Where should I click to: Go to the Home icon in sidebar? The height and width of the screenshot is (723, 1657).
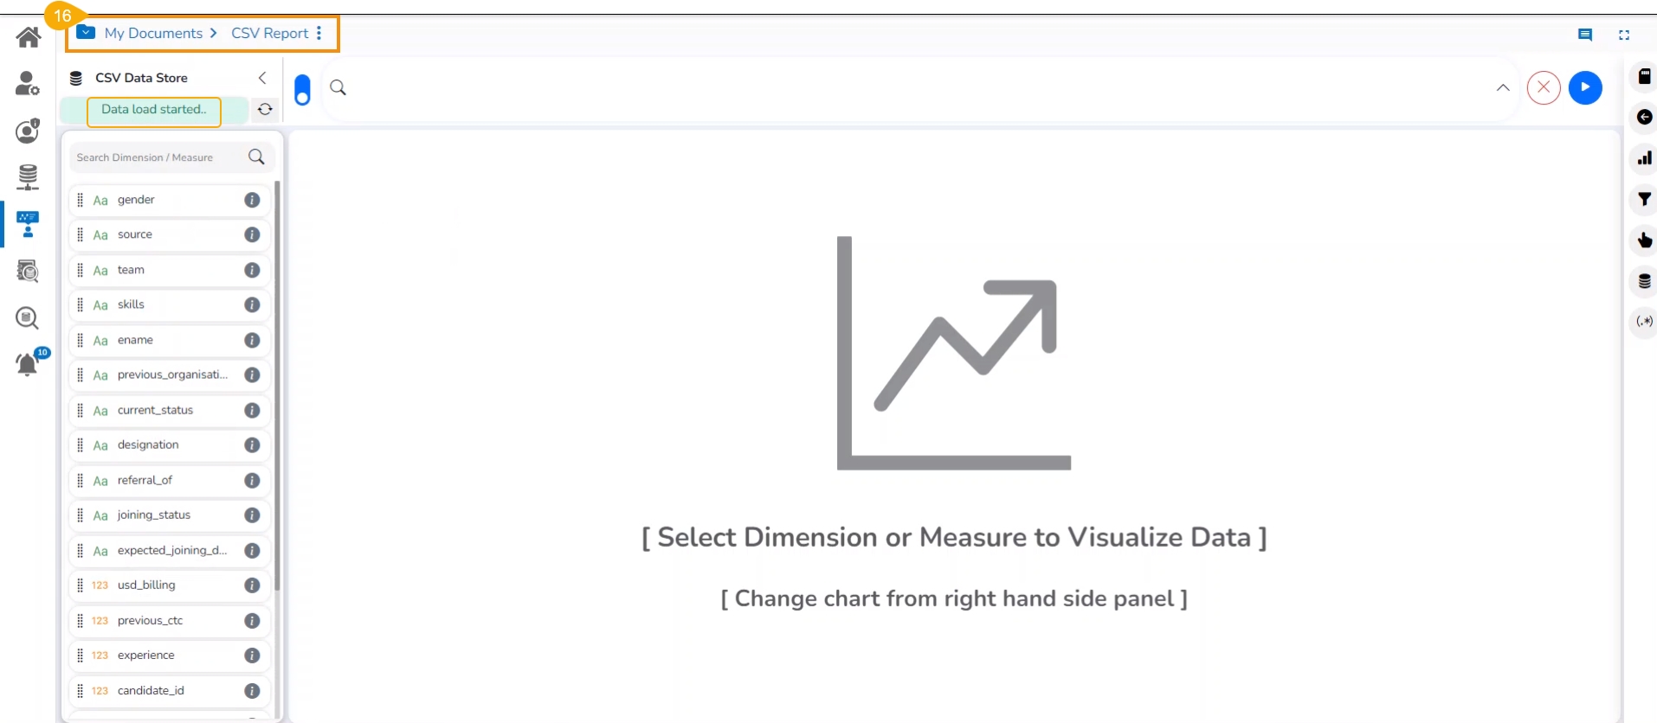tap(29, 37)
